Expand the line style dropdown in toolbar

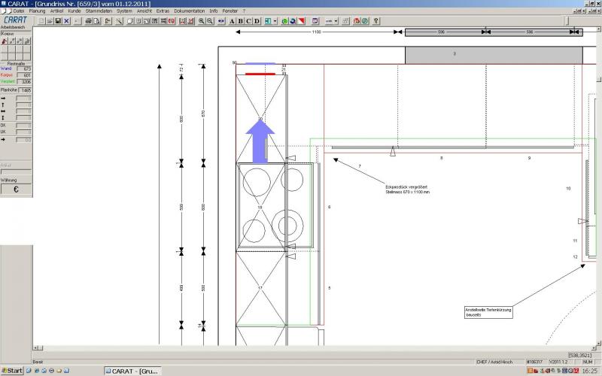tap(335, 21)
